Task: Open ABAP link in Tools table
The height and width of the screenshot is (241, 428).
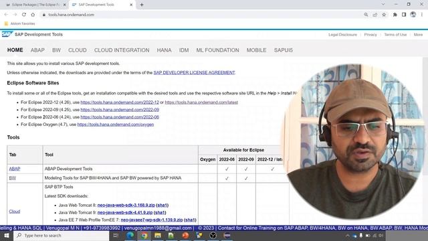Action: point(15,169)
